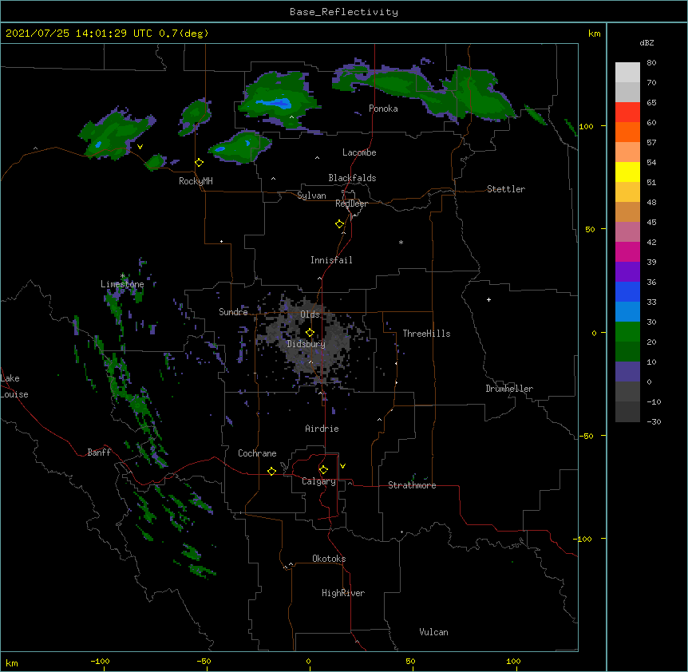Click the Didsbury town label
This screenshot has width=688, height=672.
pyautogui.click(x=306, y=344)
